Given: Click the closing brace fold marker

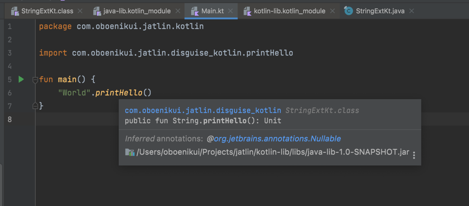Looking at the screenshot, I should tap(35, 105).
